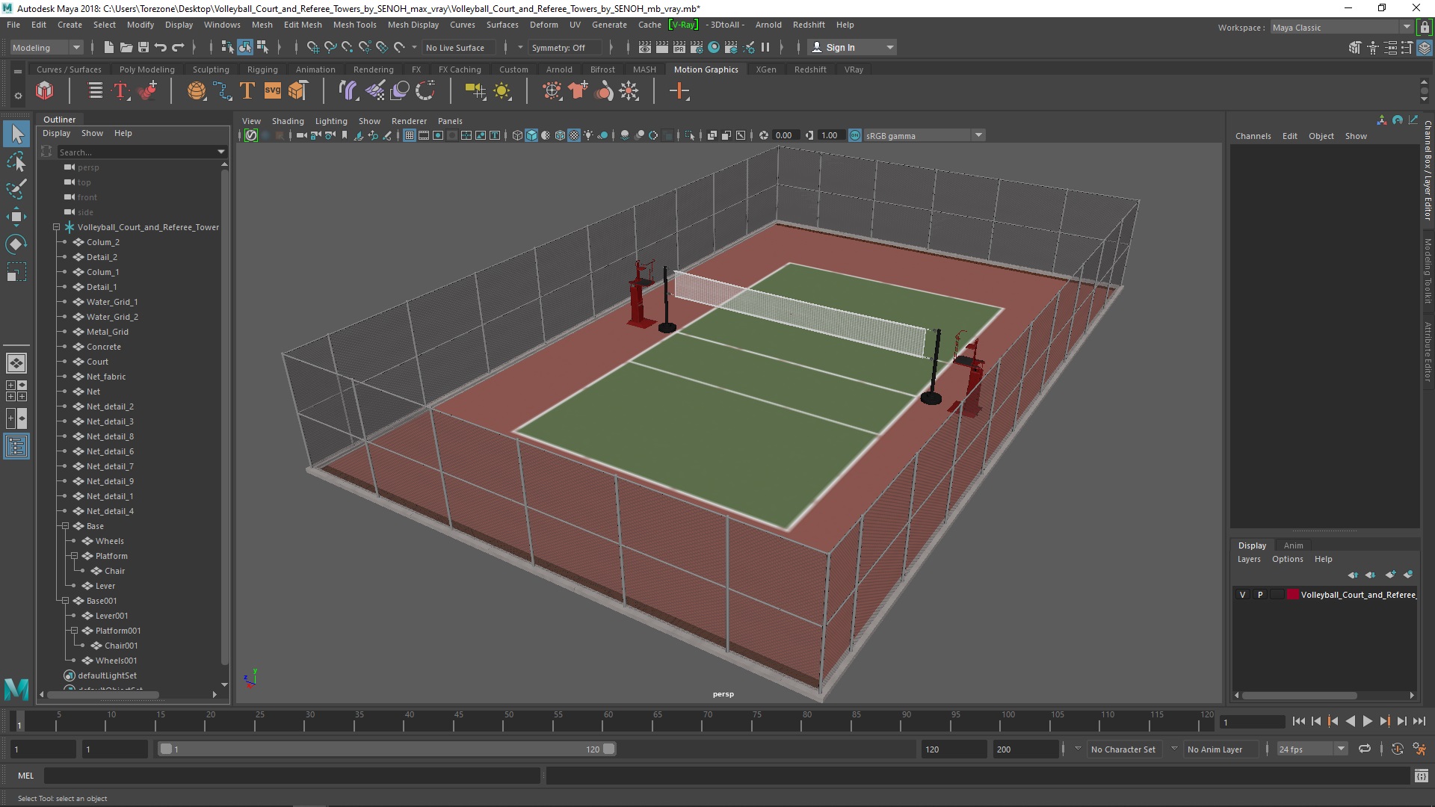Switch to the Poly Modeling shelf tab
The height and width of the screenshot is (807, 1435).
(x=146, y=69)
